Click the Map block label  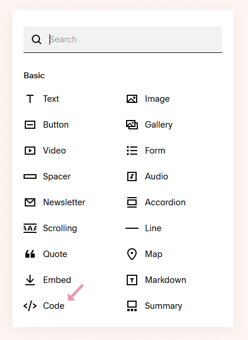[154, 254]
